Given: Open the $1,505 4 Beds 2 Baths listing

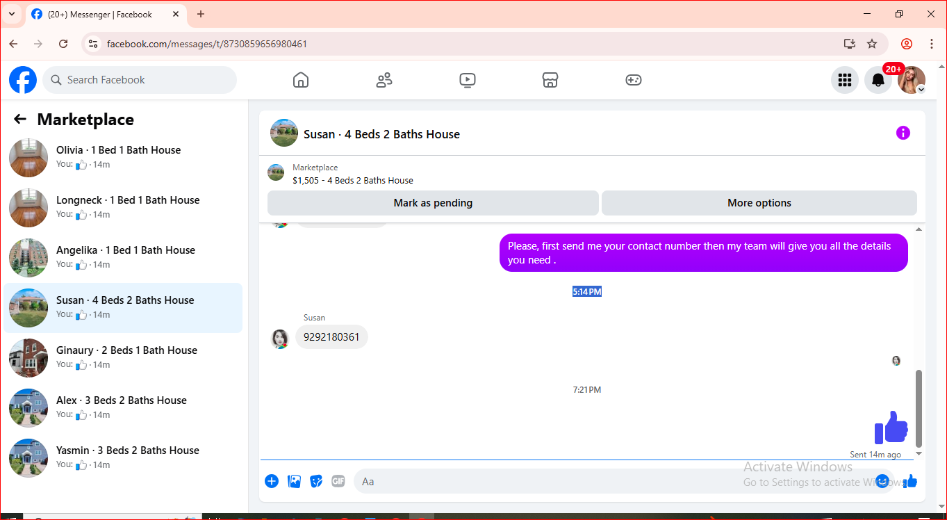Looking at the screenshot, I should tap(352, 180).
